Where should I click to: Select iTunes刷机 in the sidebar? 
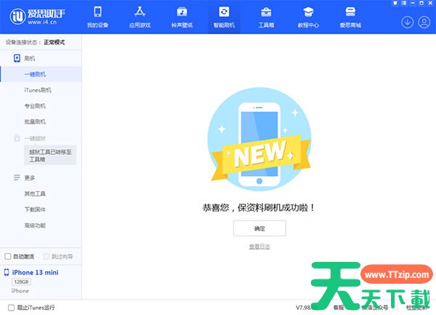pos(38,90)
